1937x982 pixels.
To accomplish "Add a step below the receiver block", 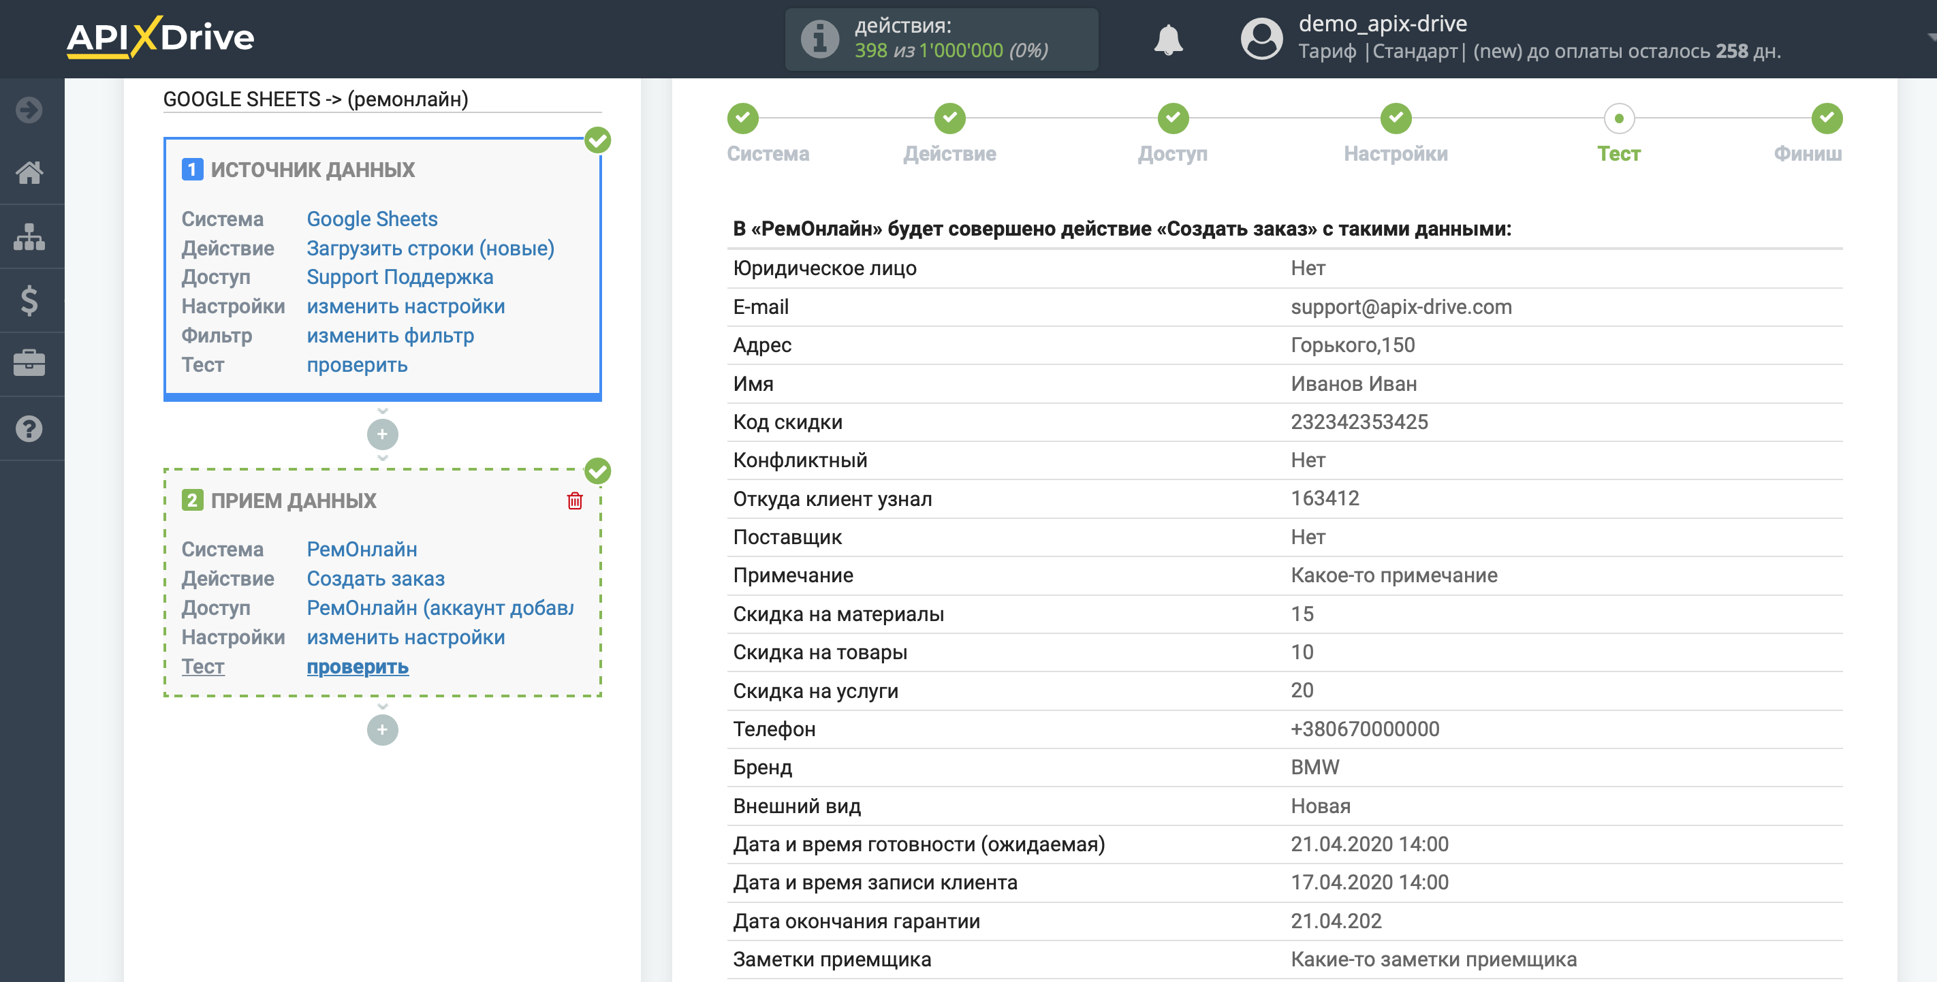I will 382,729.
